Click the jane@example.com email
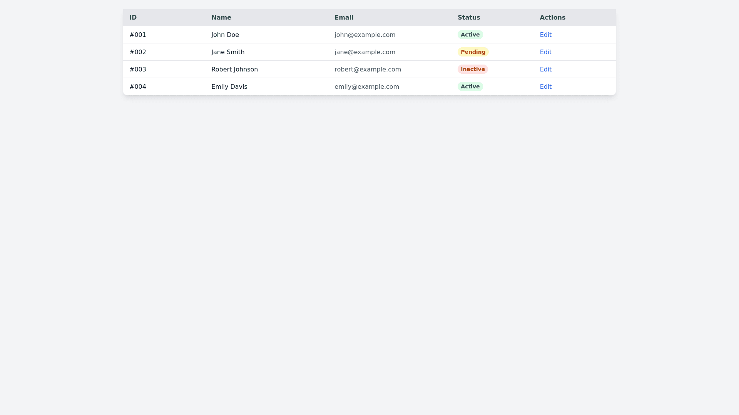 point(364,52)
